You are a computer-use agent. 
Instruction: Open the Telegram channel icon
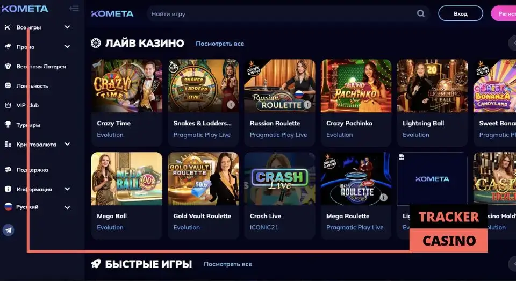point(8,230)
